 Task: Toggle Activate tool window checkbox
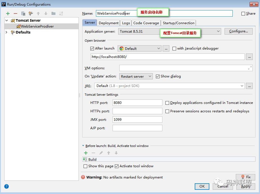tap(116, 166)
